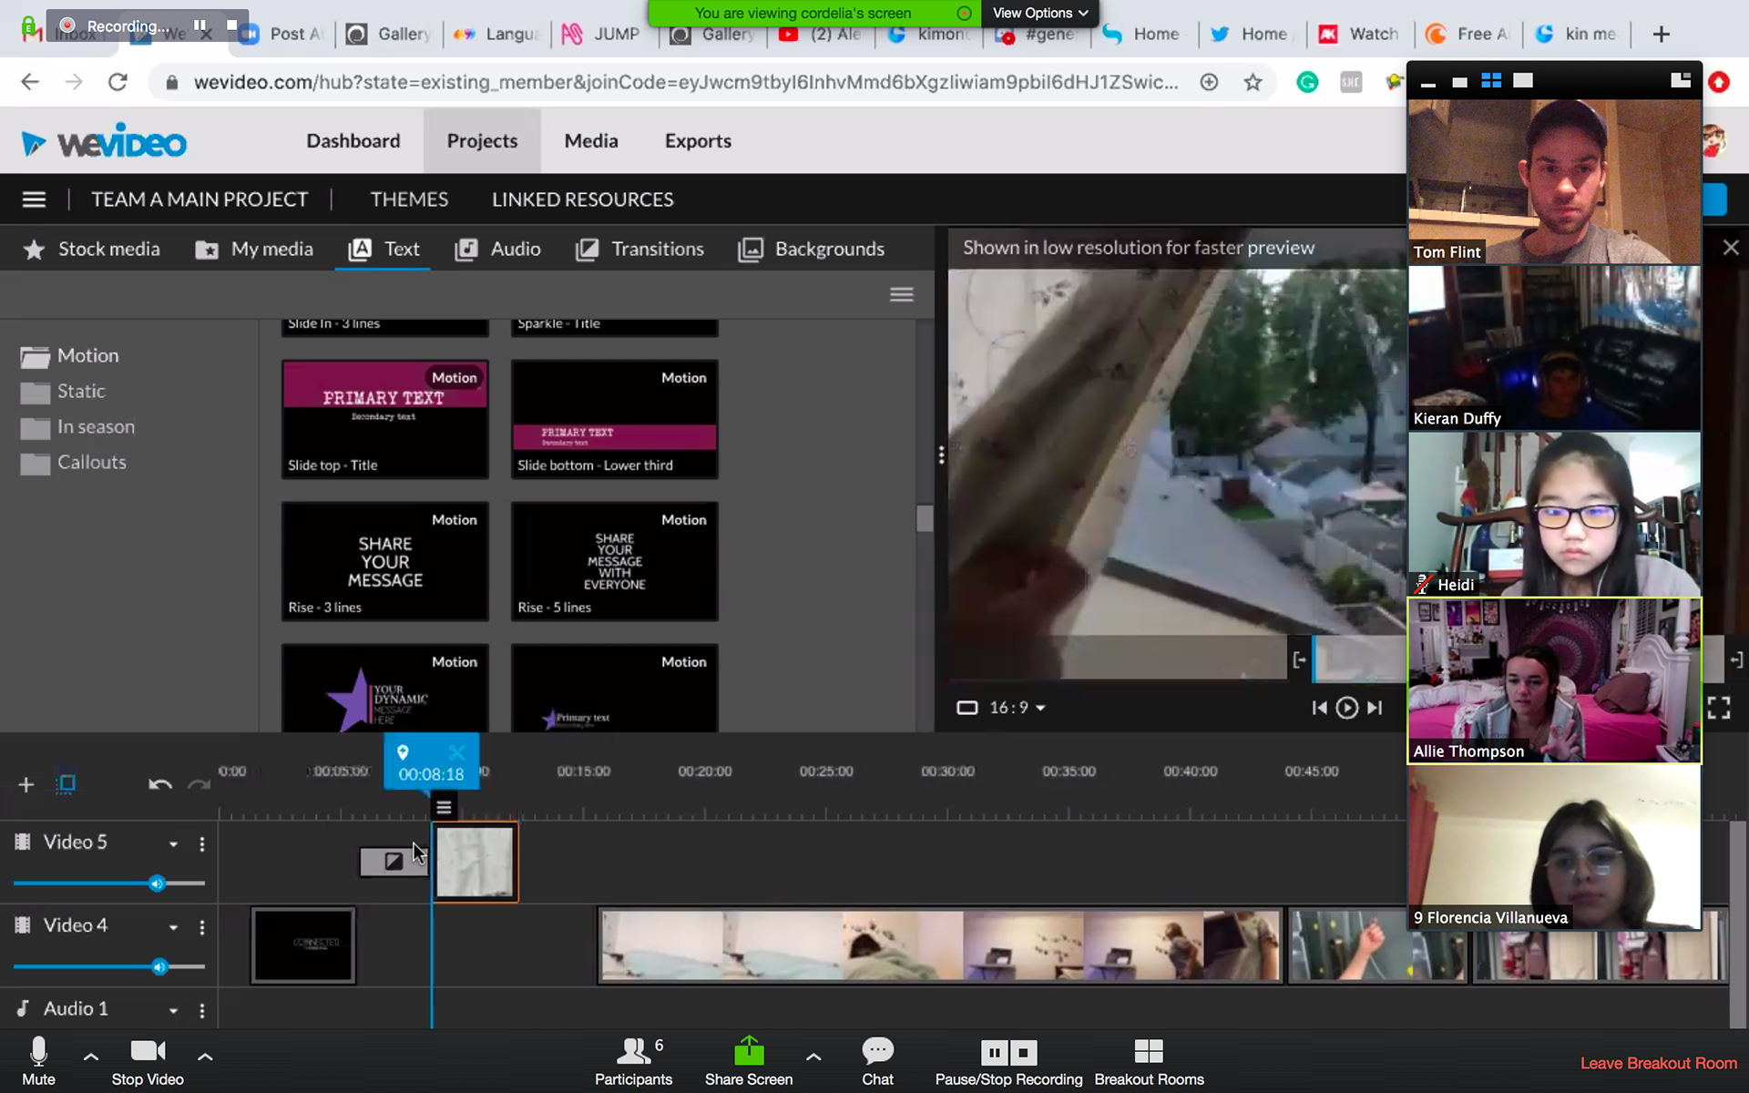
Task: Open Zoom View Options dropdown
Action: pyautogui.click(x=1039, y=13)
